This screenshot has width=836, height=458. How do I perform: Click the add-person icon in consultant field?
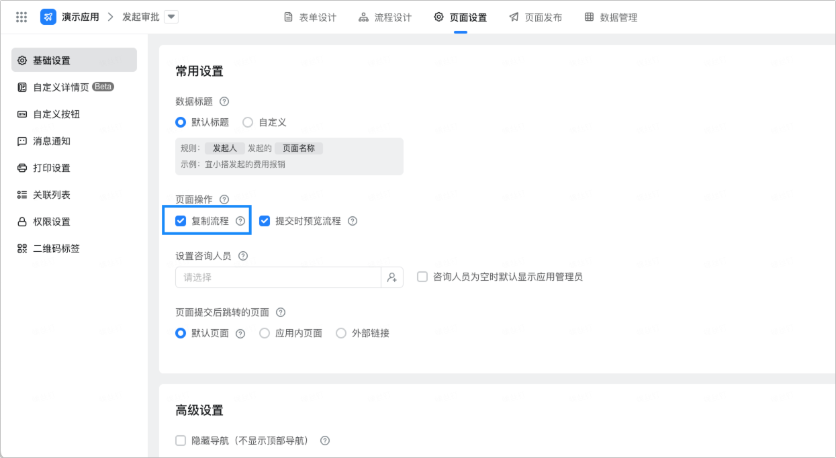coord(392,277)
